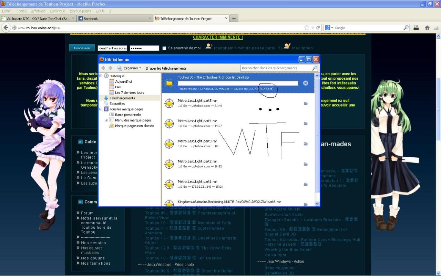Open the Édition menu
This screenshot has height=276, width=441.
(21, 11)
